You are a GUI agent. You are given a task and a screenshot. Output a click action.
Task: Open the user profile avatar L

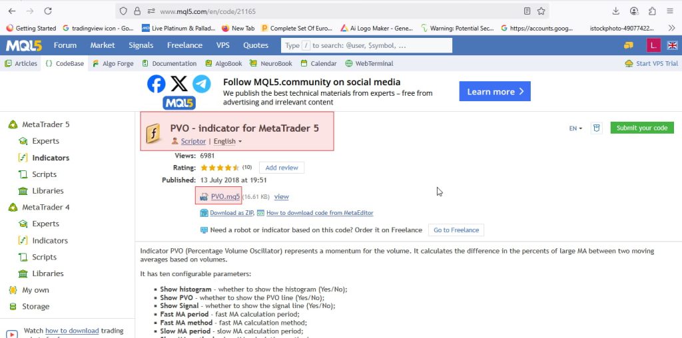tap(653, 45)
